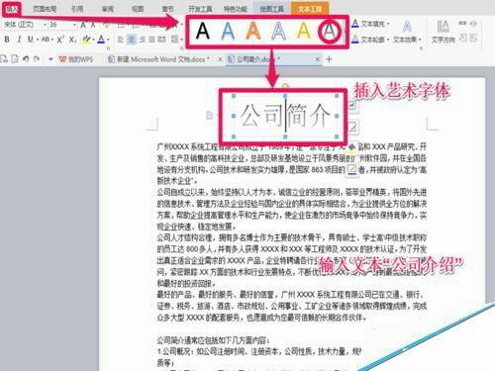Screen dimensions: 495x371
Task: Decrease font size with smaller A icon
Action: pos(93,25)
